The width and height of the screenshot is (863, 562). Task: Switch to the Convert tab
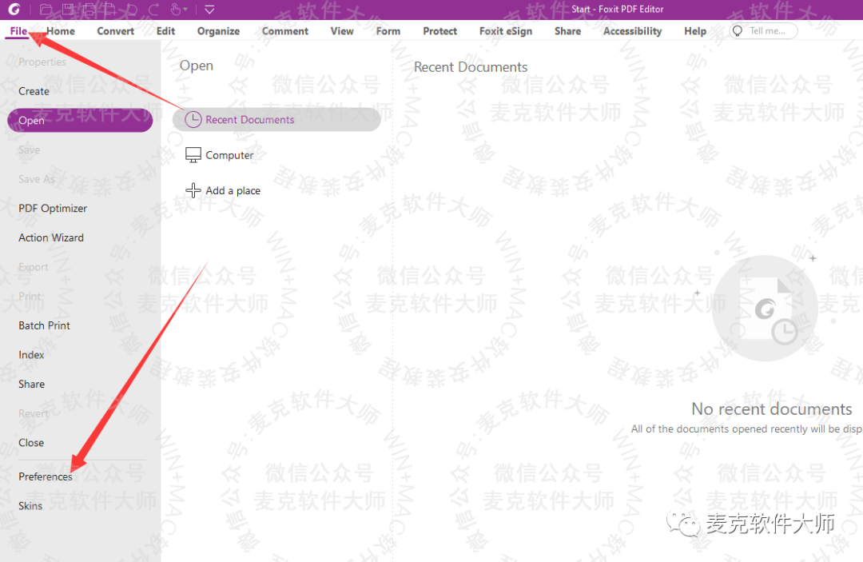pos(116,31)
